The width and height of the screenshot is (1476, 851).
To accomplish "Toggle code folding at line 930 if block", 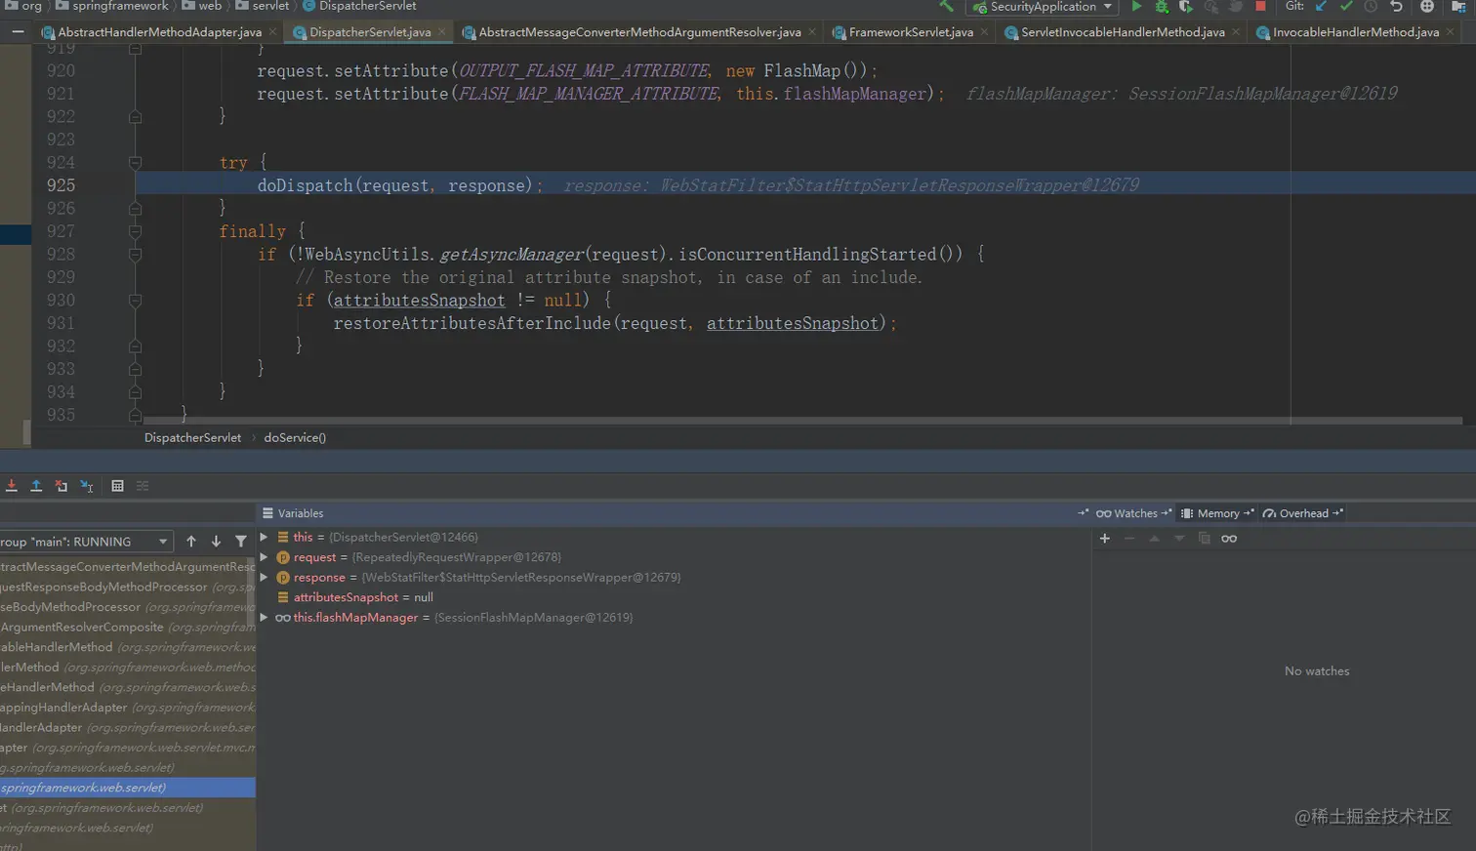I will [136, 301].
